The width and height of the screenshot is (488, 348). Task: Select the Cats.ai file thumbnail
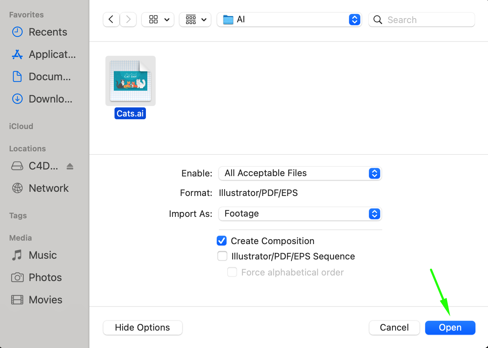[x=131, y=81]
